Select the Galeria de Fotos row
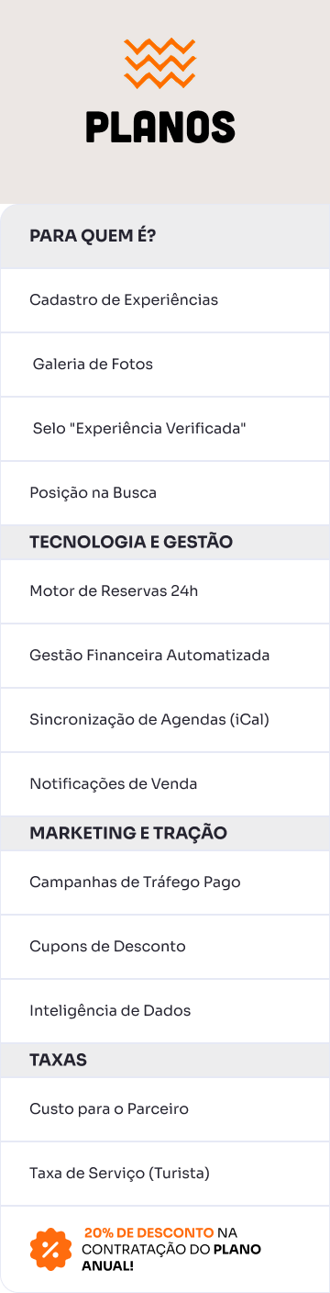 click(x=165, y=365)
